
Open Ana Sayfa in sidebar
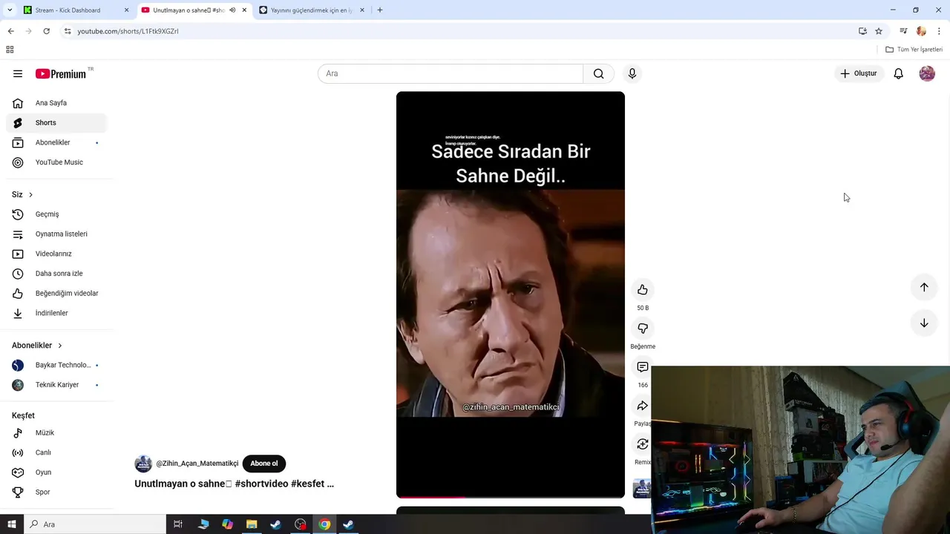[56, 103]
